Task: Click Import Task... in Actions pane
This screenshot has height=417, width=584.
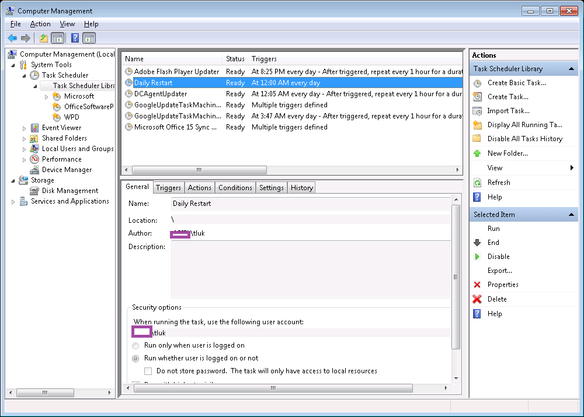Action: (508, 111)
